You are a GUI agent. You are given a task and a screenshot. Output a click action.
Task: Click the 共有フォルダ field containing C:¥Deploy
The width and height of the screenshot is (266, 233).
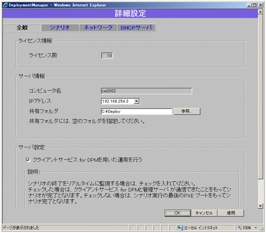pyautogui.click(x=136, y=111)
